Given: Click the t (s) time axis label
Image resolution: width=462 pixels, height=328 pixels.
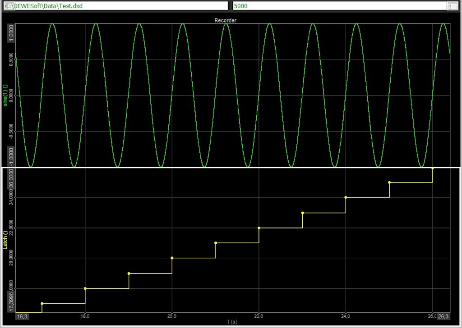Looking at the screenshot, I should click(232, 322).
